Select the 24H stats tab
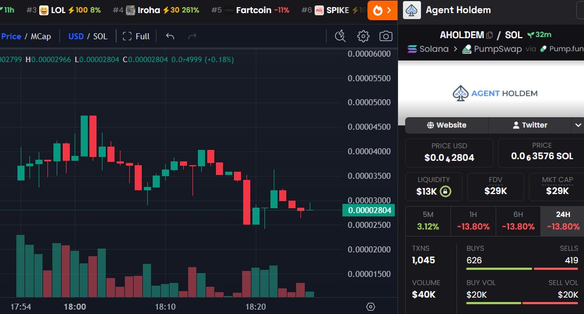584x314 pixels. pyautogui.click(x=563, y=221)
